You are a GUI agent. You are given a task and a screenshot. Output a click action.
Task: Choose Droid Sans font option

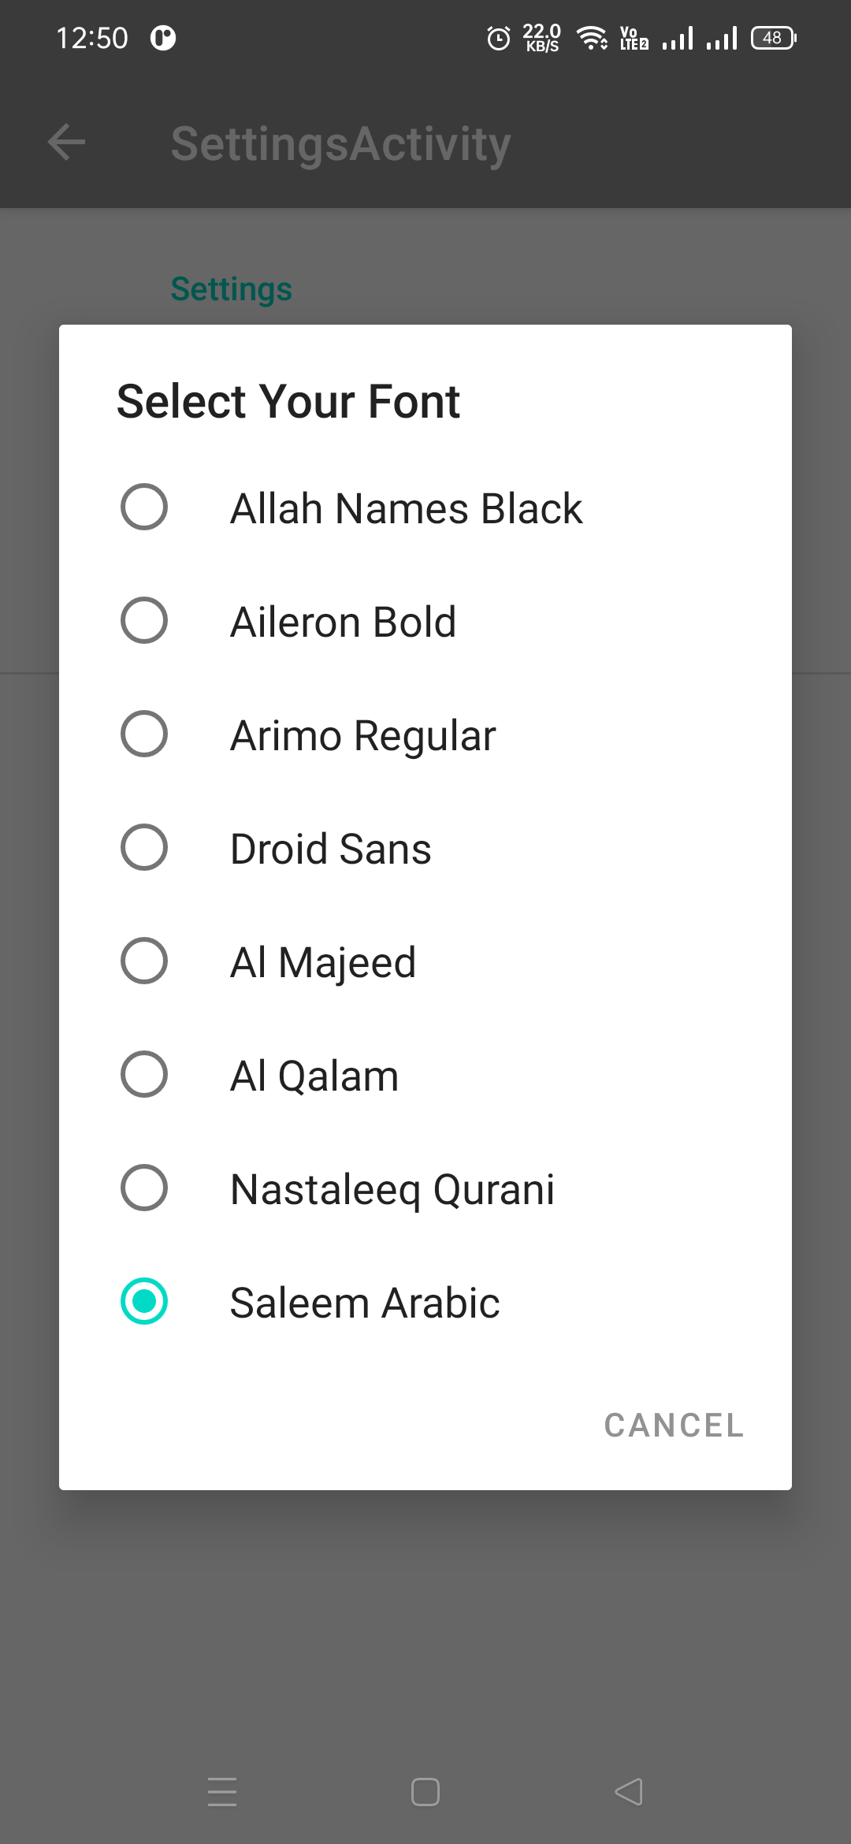click(x=425, y=848)
